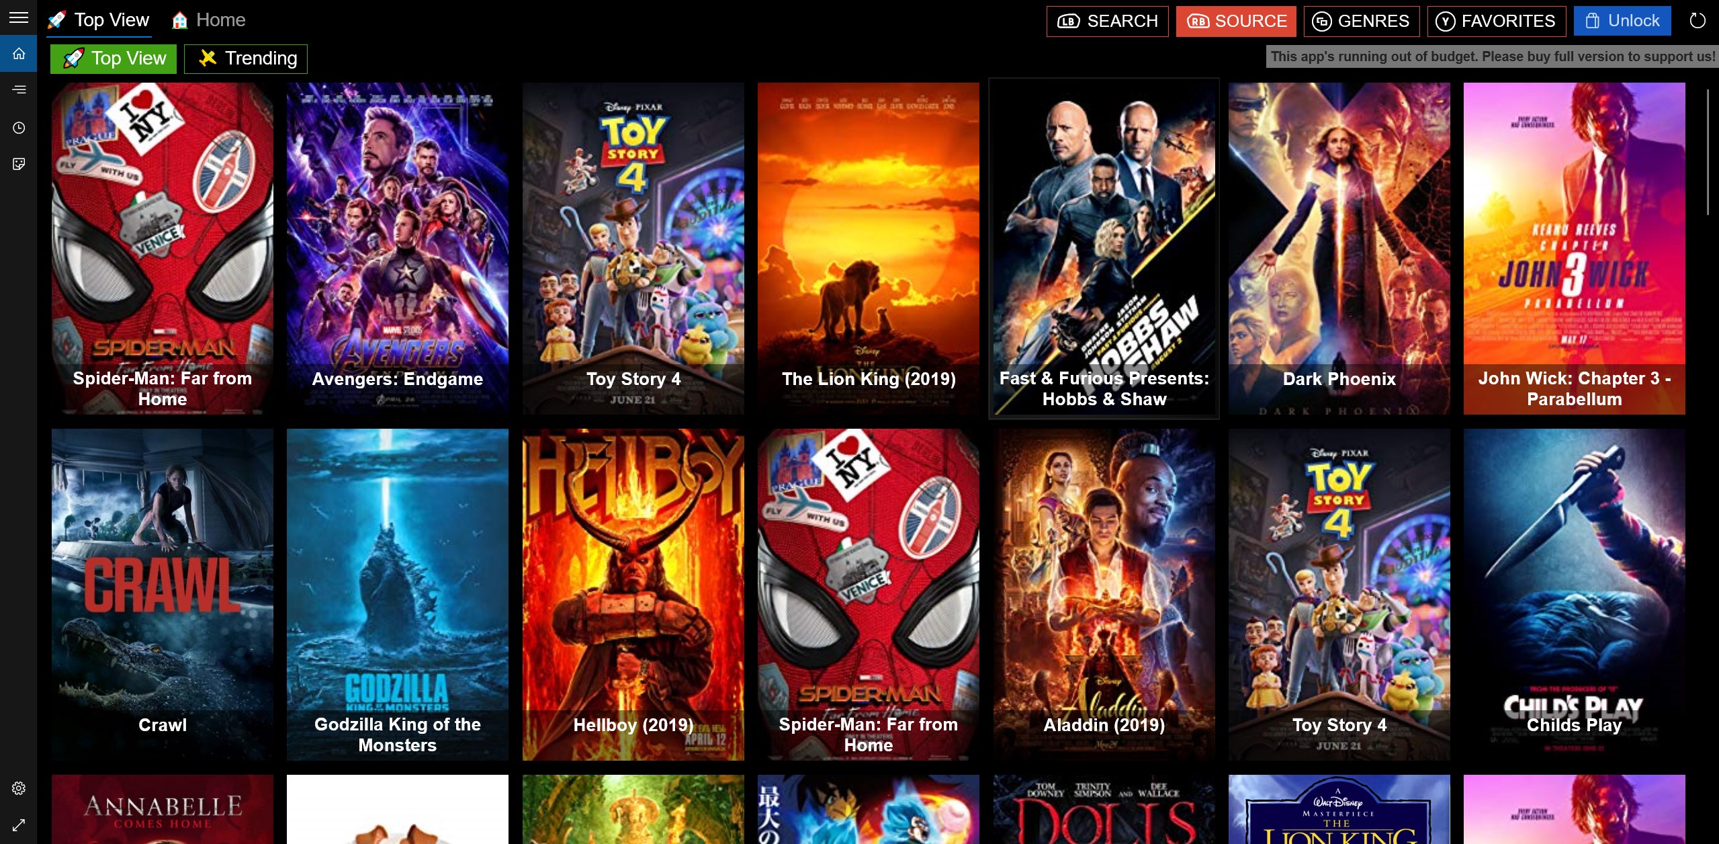Click the settings gear icon in sidebar

click(19, 788)
